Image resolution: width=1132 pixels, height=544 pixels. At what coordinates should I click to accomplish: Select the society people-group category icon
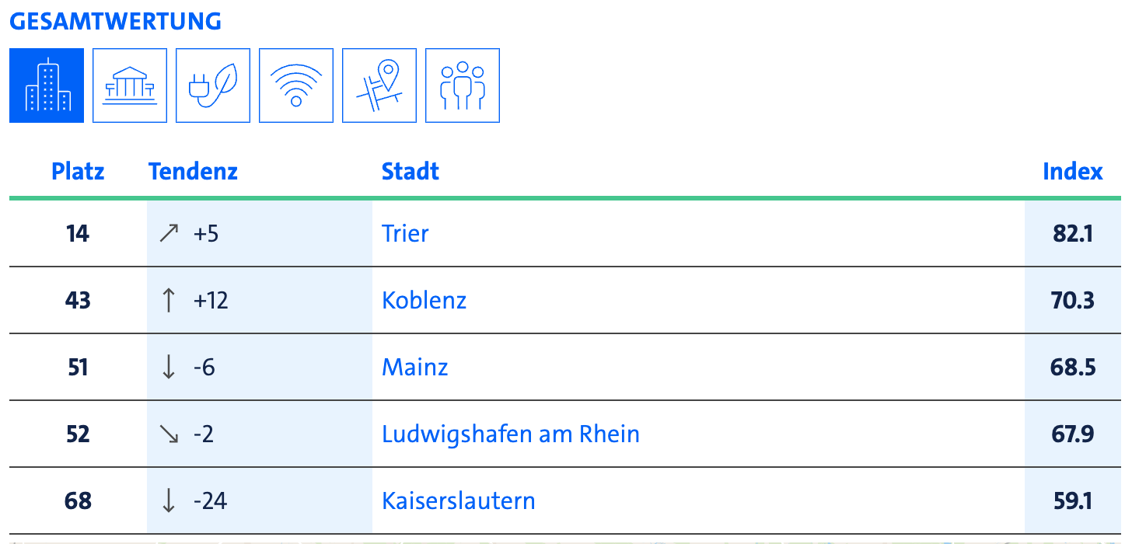[463, 85]
